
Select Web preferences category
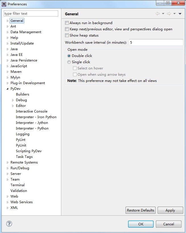click(x=14, y=196)
